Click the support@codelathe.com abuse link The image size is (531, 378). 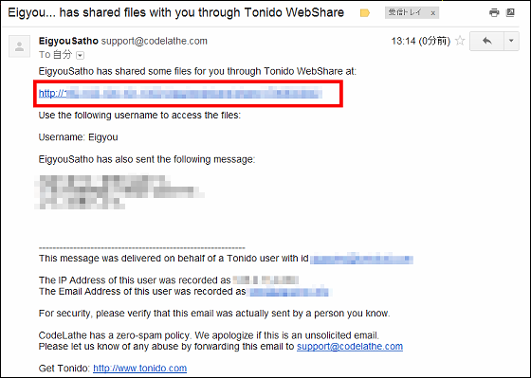click(x=350, y=346)
